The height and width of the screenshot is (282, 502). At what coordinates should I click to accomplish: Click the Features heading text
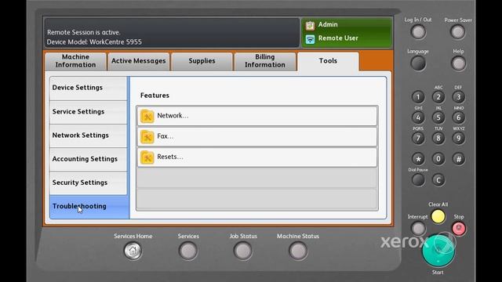click(155, 96)
